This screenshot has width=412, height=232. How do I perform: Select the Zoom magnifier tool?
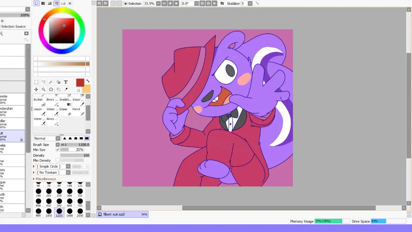pos(43,90)
